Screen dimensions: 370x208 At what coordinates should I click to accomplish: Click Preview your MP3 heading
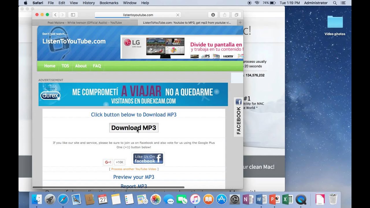[x=134, y=177]
